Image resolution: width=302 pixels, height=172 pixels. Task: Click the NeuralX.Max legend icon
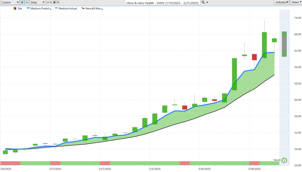point(83,9)
